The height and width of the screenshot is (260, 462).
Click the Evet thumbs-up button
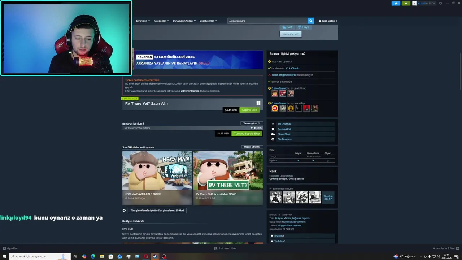point(287,27)
